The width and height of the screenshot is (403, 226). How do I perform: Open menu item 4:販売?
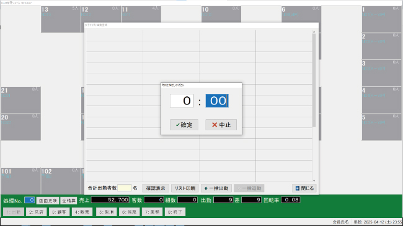(82, 212)
